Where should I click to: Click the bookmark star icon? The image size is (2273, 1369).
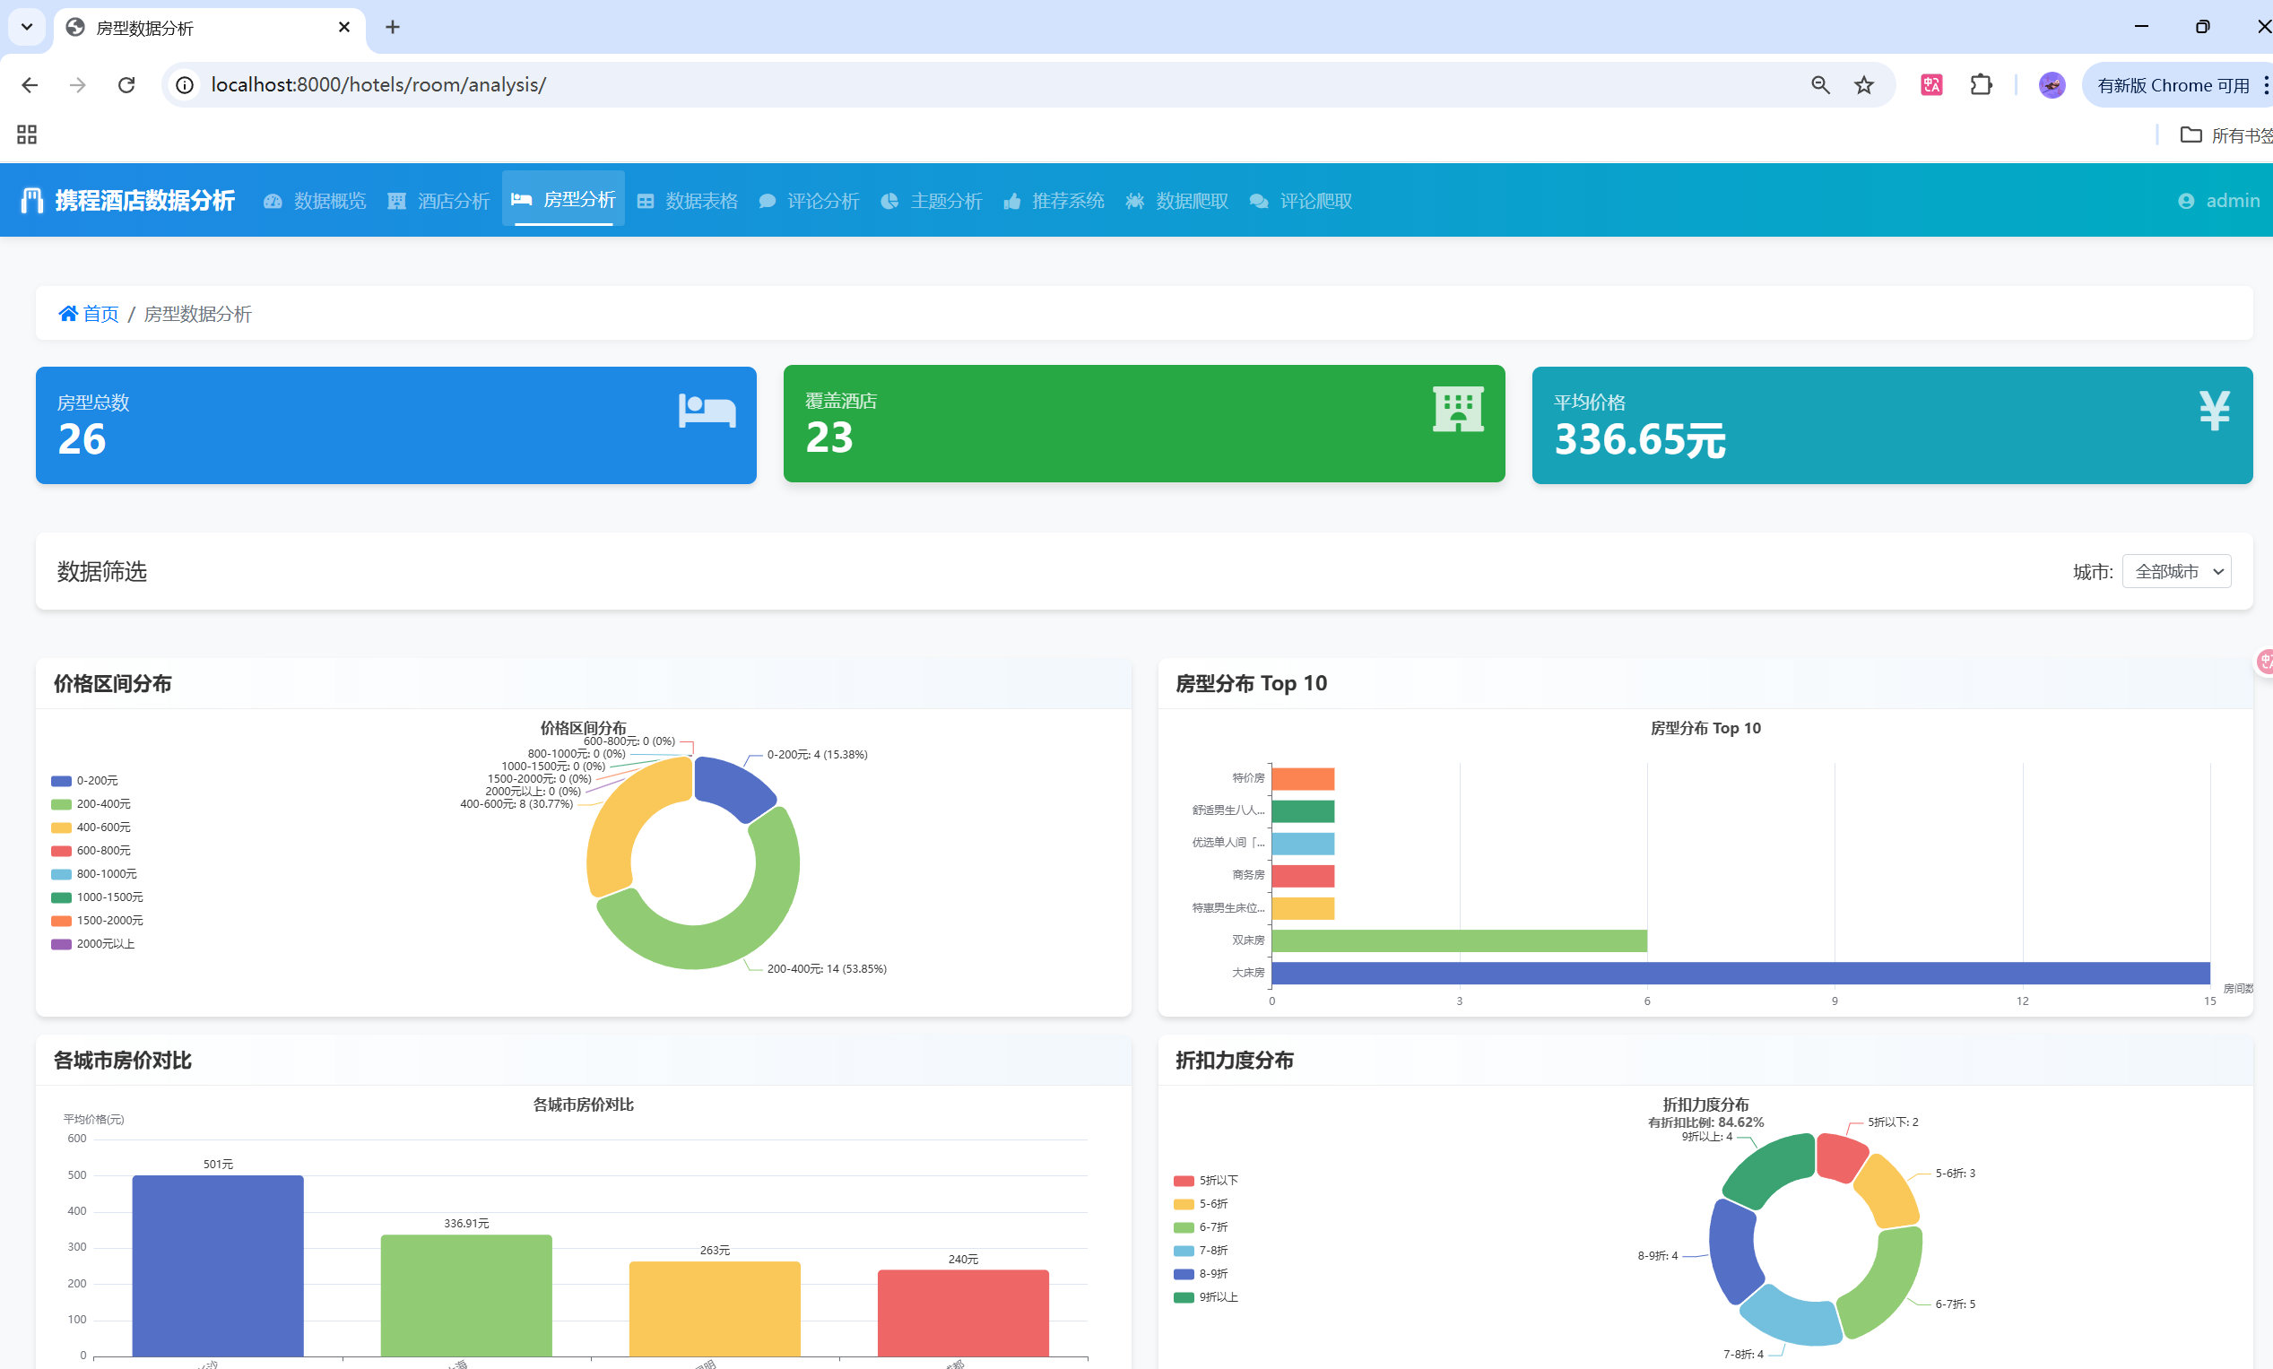1863,85
